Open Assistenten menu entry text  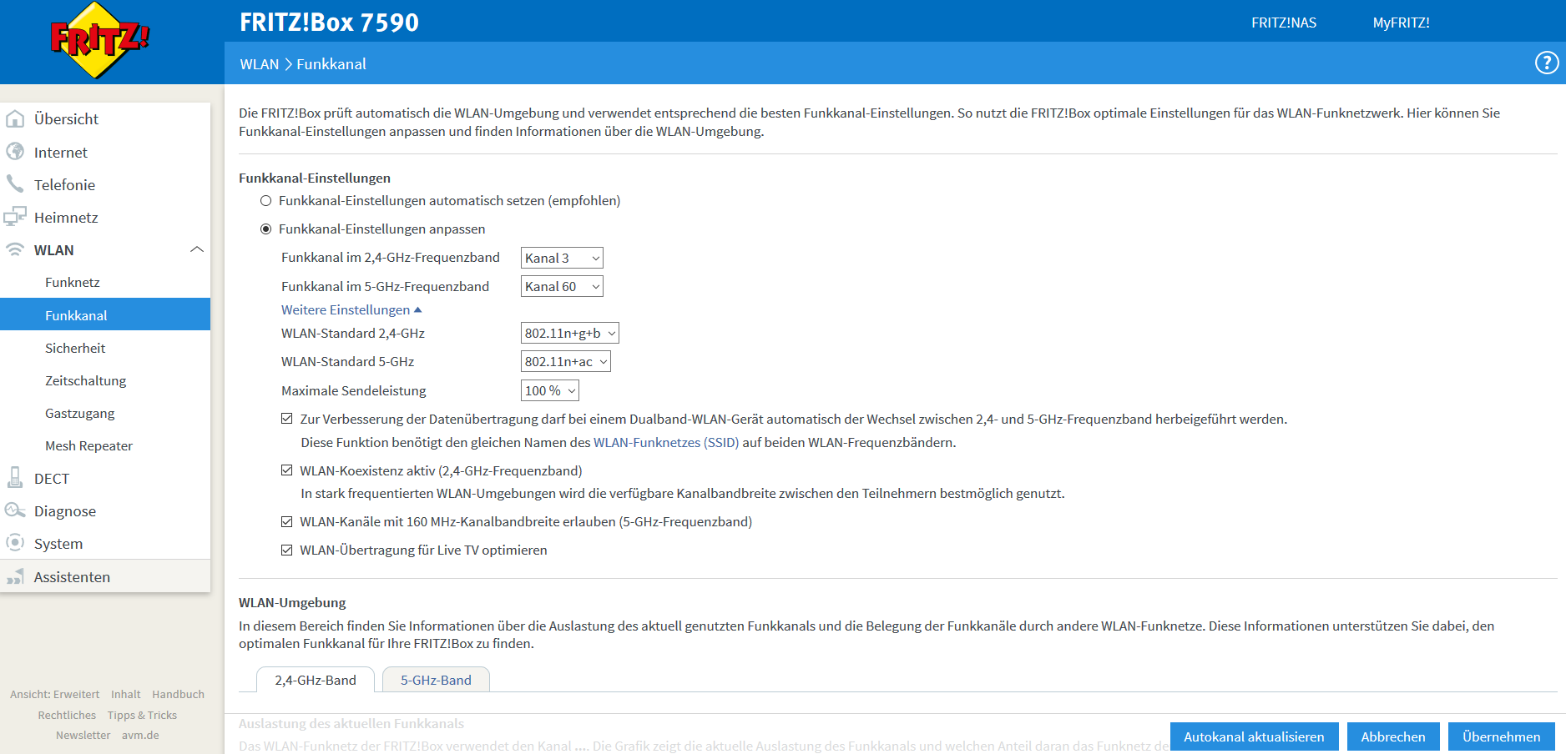(x=72, y=576)
